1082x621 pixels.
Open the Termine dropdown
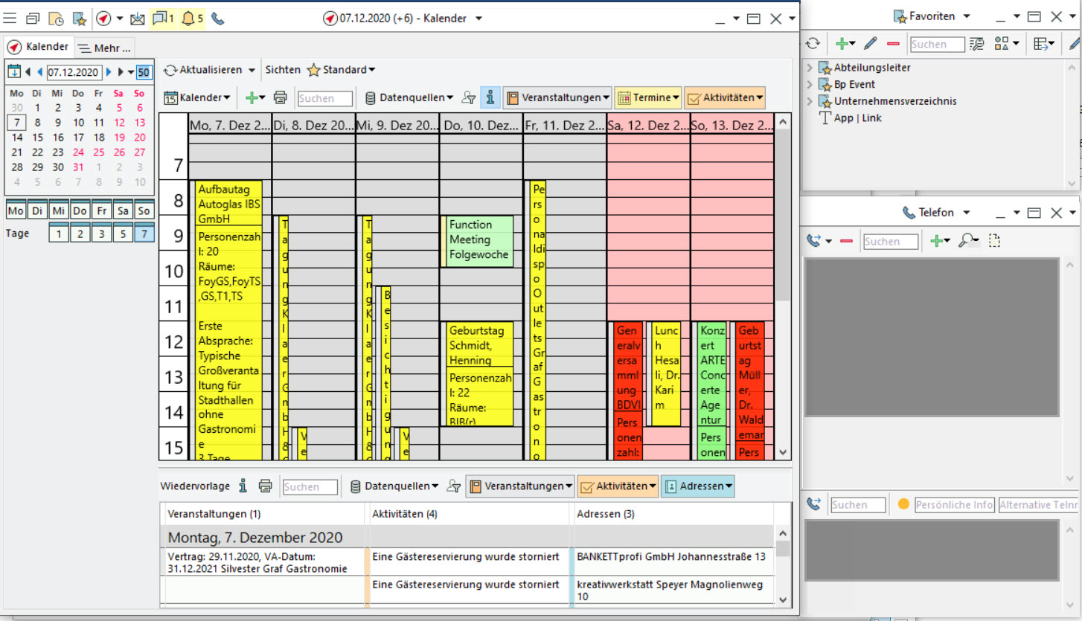(647, 97)
